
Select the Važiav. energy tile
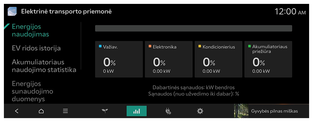pyautogui.click(x=119, y=59)
